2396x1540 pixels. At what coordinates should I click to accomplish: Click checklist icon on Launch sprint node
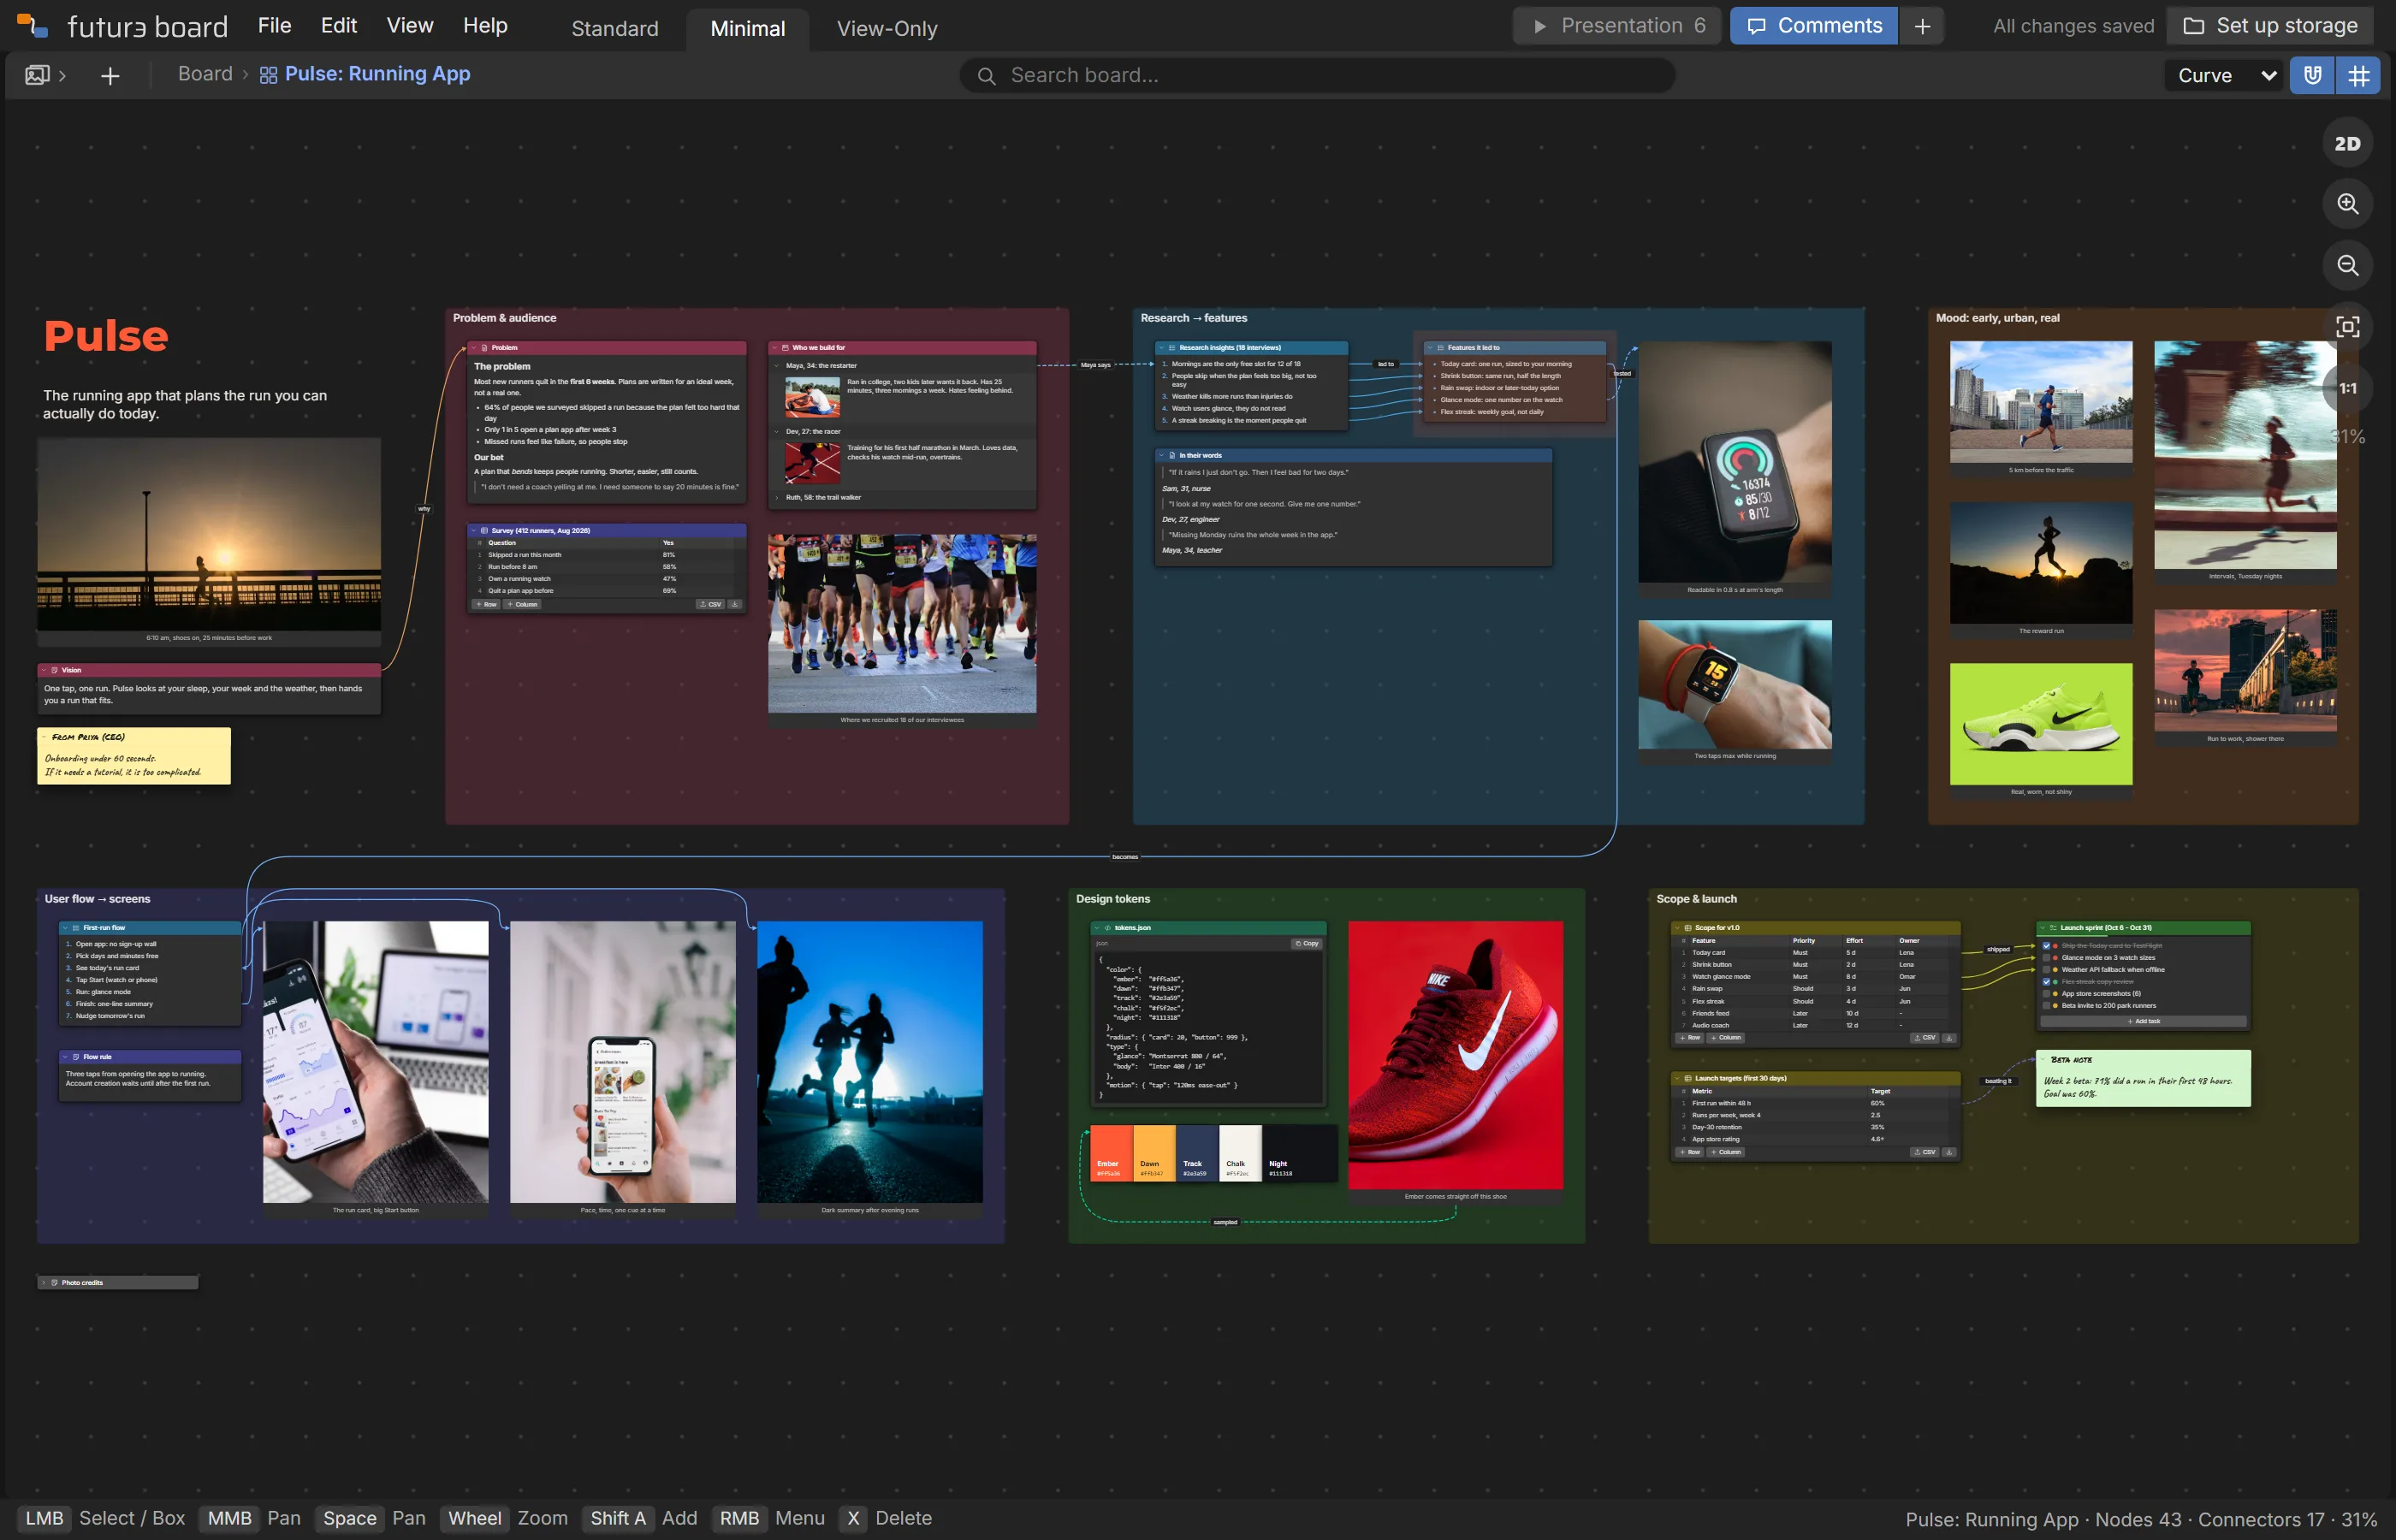[x=2053, y=928]
